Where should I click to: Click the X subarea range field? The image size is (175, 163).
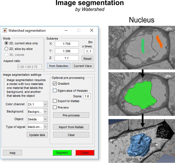[66, 44]
